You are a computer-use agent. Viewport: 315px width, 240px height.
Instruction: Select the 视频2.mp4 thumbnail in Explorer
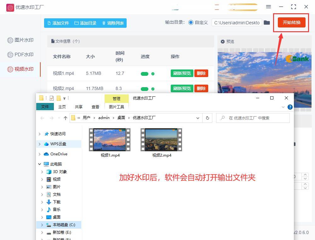[x=161, y=140]
